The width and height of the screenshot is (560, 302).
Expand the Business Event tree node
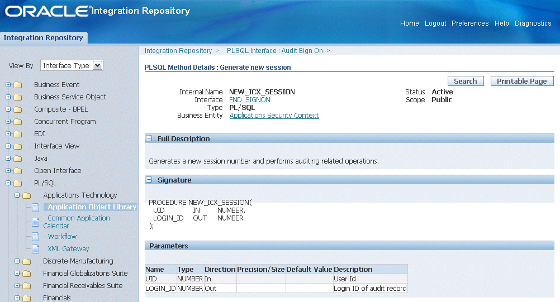pos(8,84)
